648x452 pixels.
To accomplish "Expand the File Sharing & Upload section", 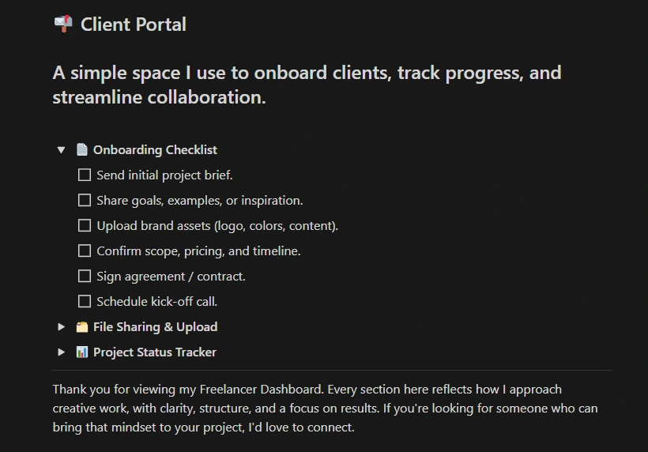I will pos(61,326).
